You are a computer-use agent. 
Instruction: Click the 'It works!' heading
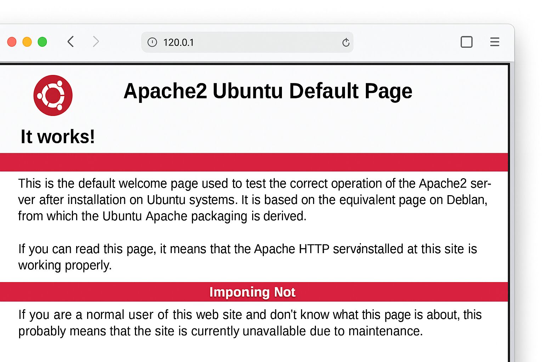(x=58, y=137)
